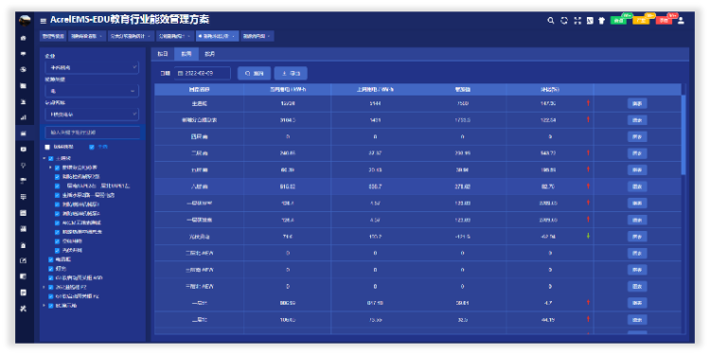The image size is (710, 355).
Task: Open the red alarm badge in header
Action: (664, 21)
